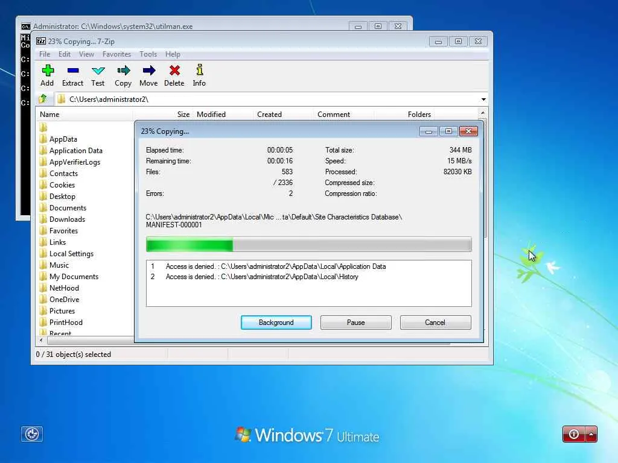Open the File menu
The image size is (618, 463).
(x=45, y=54)
